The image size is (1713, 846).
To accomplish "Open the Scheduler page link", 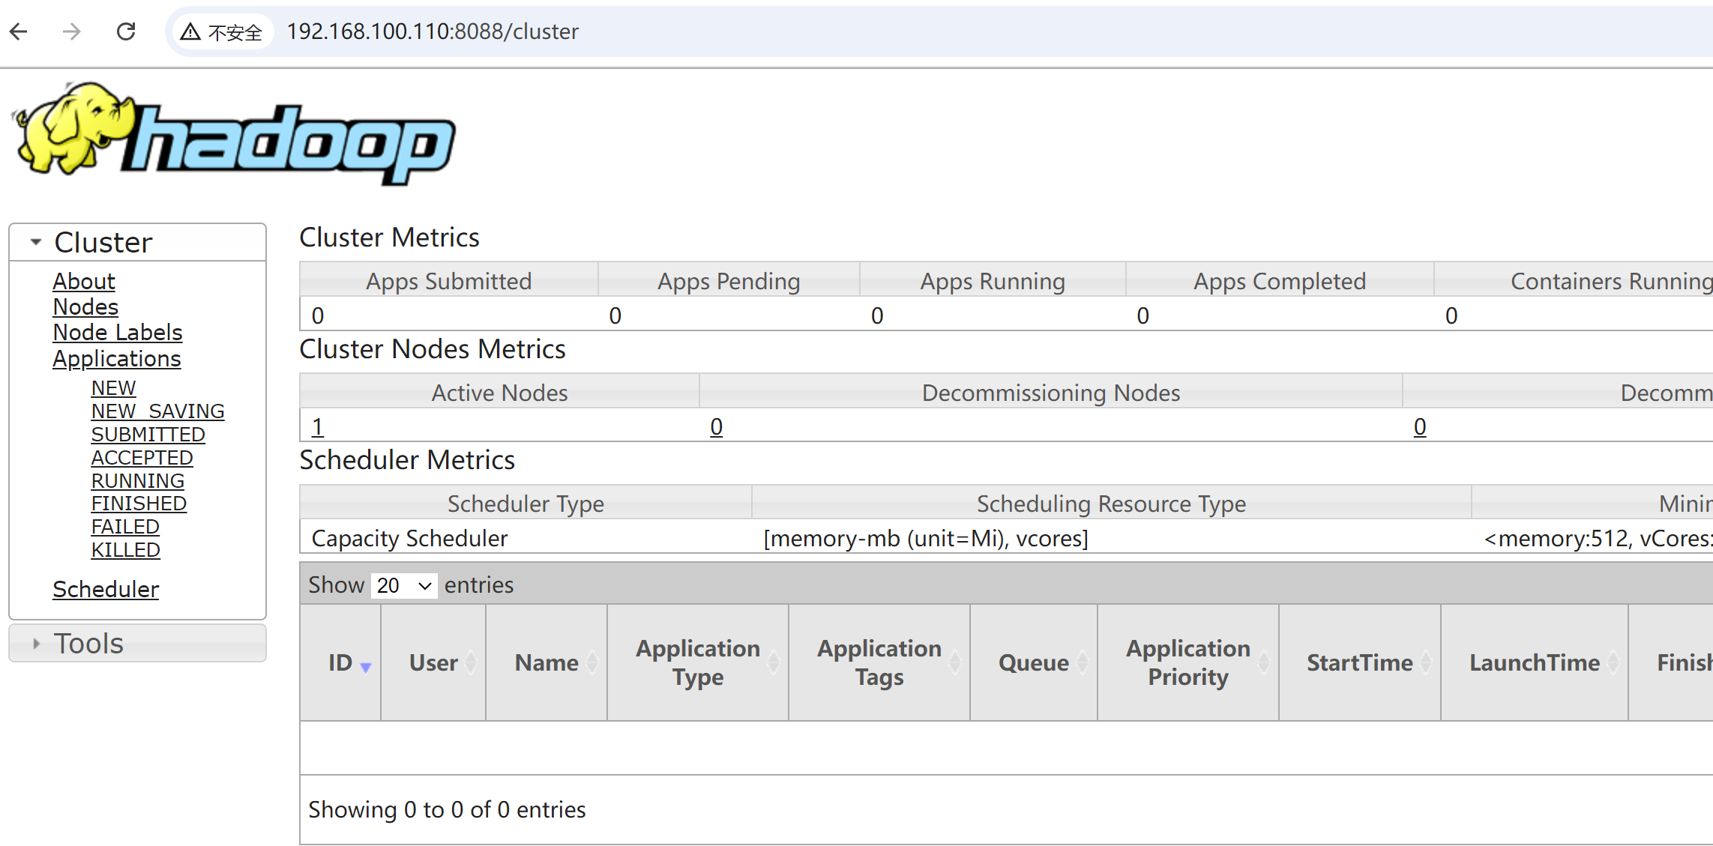I will click(x=106, y=590).
